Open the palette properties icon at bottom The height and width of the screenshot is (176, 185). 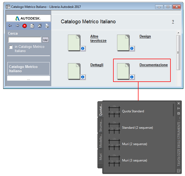click(179, 171)
